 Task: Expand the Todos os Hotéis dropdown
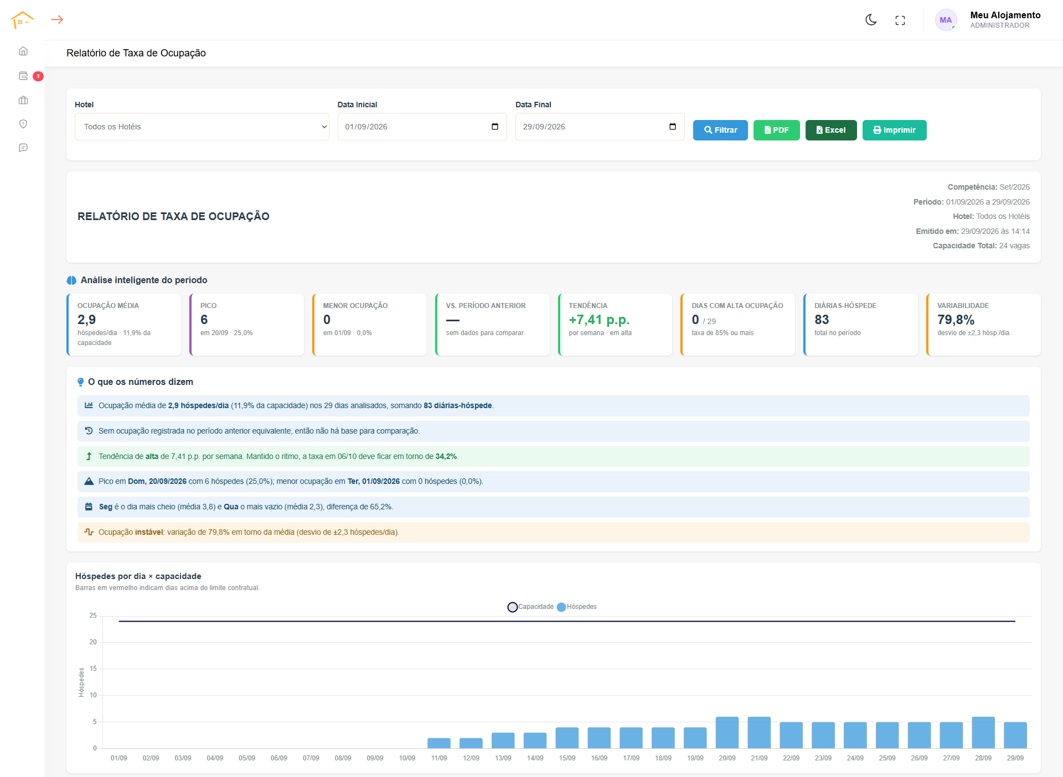[x=202, y=127]
